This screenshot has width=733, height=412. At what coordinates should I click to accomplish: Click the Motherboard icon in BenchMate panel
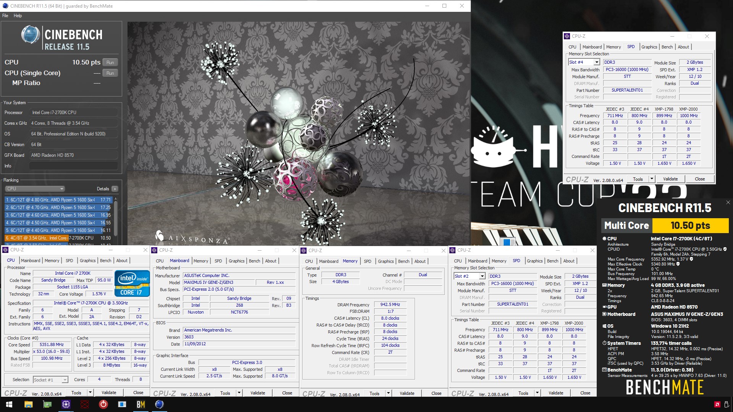click(x=604, y=314)
